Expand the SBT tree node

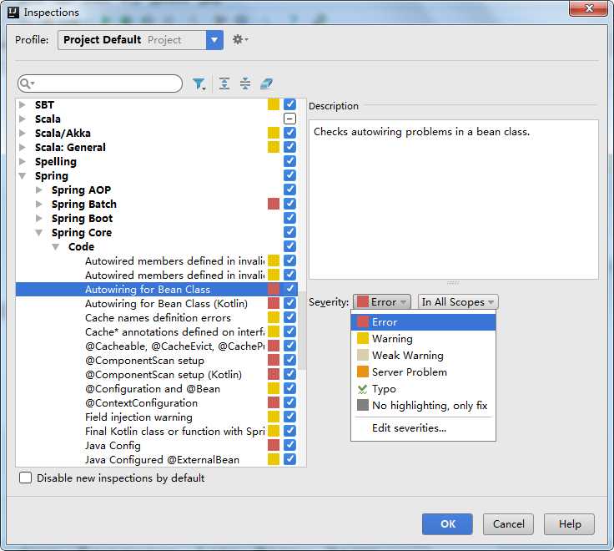tap(23, 104)
